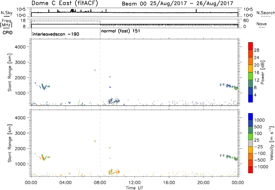The image size is (275, 190).
Task: Click the '4000' tick of the power panel
Action: pos(20,47)
